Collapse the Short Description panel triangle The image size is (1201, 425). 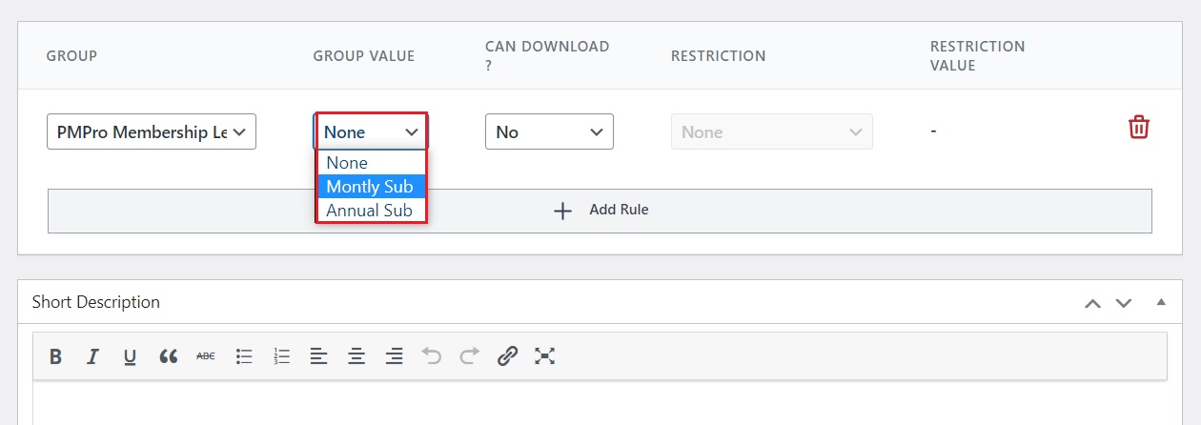1161,302
